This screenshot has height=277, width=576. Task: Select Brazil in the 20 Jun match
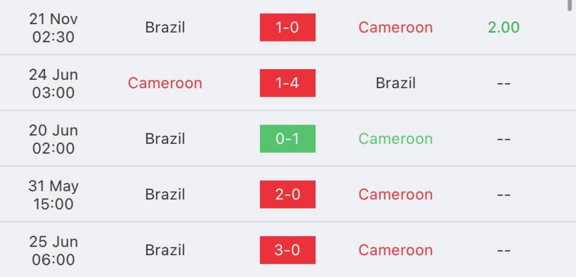click(x=165, y=139)
